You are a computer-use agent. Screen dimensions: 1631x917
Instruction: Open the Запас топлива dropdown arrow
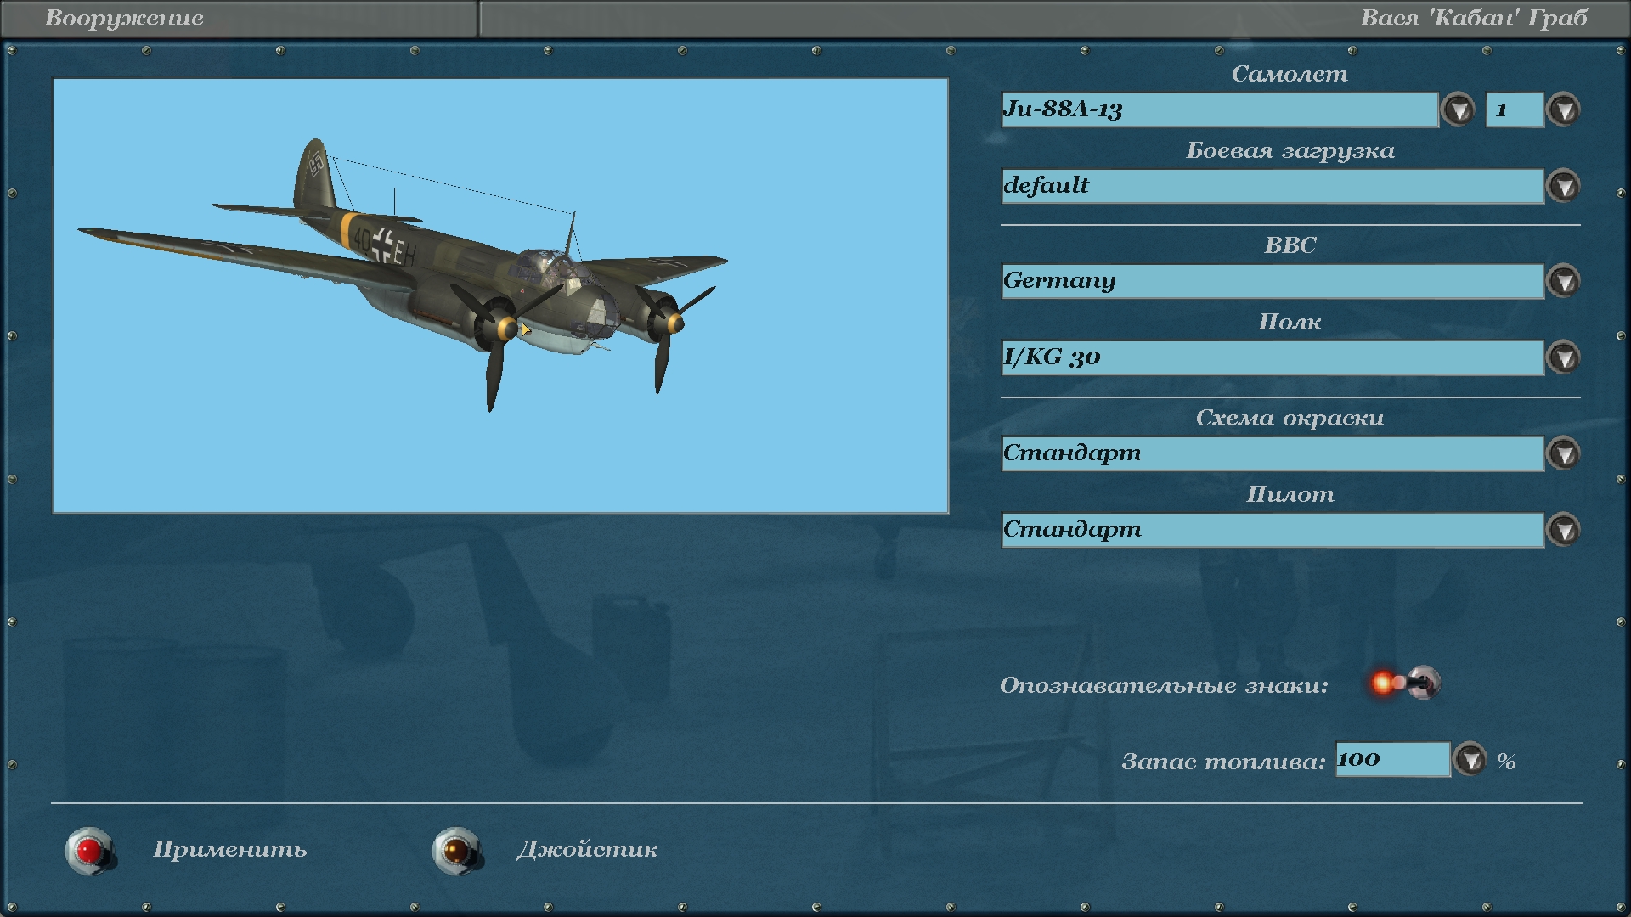click(1470, 760)
